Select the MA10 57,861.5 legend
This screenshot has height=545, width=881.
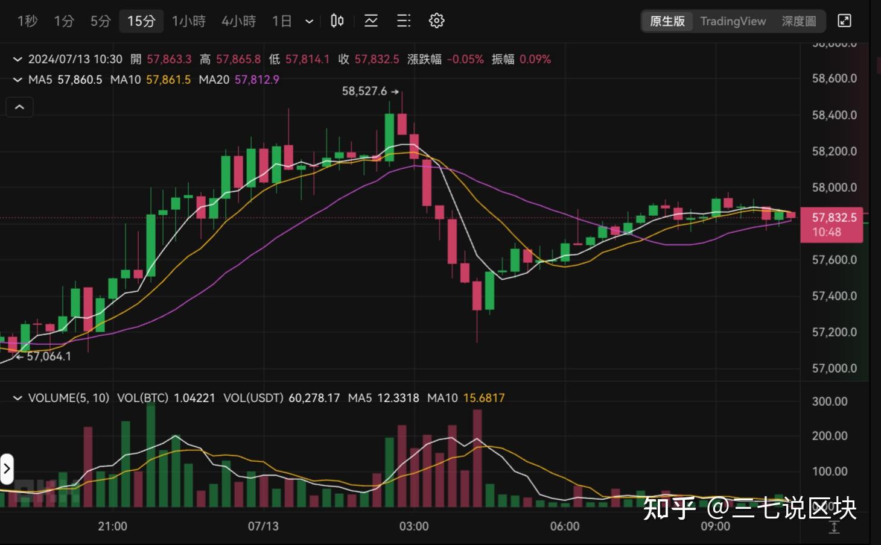pos(150,80)
